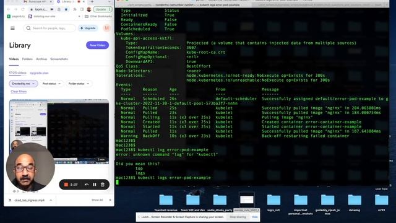Screen dimensions: 396x223
Task: Click the terminal cursor line
Action: (117, 182)
